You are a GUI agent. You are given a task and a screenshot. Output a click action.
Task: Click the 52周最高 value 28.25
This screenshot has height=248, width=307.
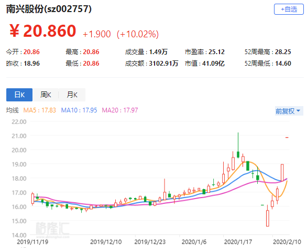(x=283, y=52)
